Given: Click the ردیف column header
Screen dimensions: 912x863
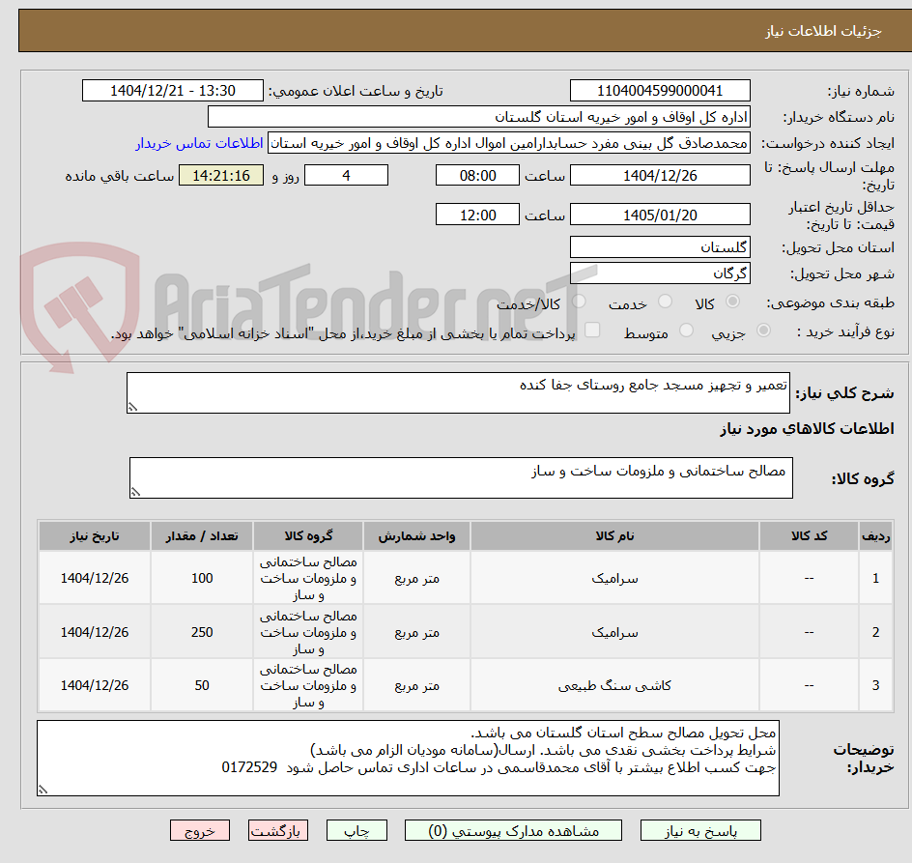Looking at the screenshot, I should tap(876, 536).
